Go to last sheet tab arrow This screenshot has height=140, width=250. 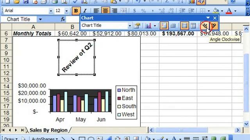(x=23, y=130)
